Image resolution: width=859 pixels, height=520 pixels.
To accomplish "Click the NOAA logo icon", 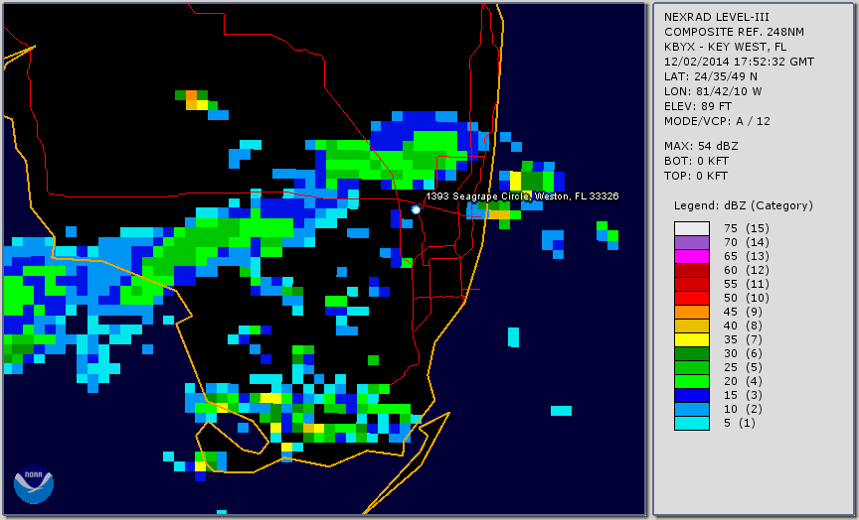I will coord(34,484).
